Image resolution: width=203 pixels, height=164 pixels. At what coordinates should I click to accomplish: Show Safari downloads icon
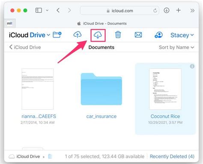(x=167, y=10)
